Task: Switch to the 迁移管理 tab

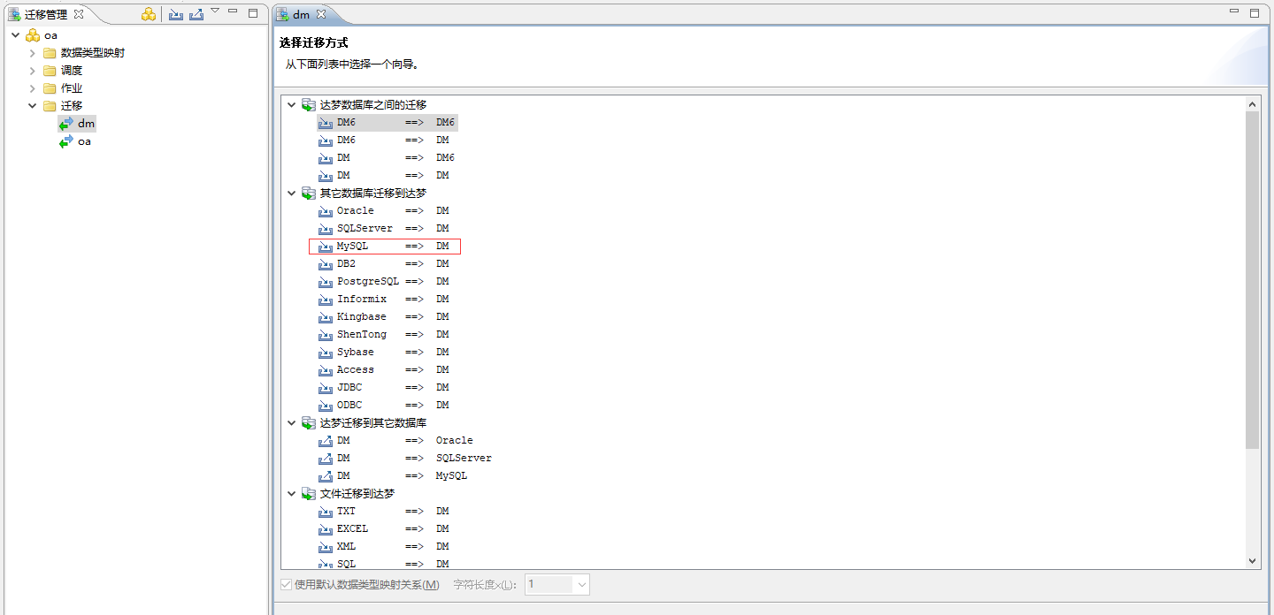Action: click(46, 14)
